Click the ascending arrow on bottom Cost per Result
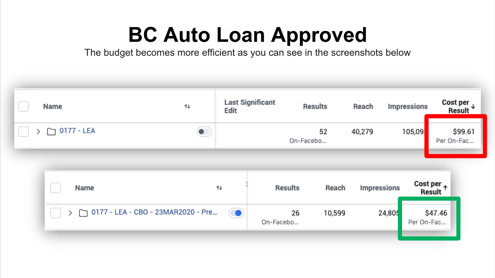Image resolution: width=495 pixels, height=278 pixels. 445,188
